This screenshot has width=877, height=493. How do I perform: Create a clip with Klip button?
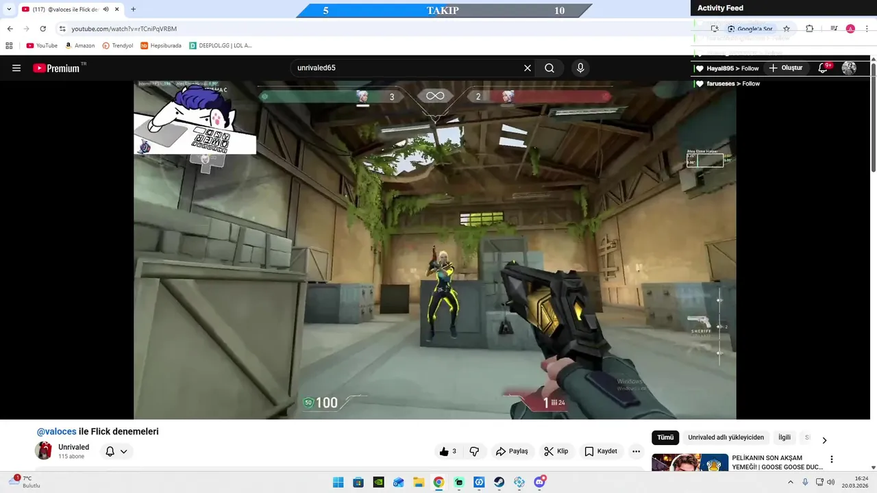point(556,451)
